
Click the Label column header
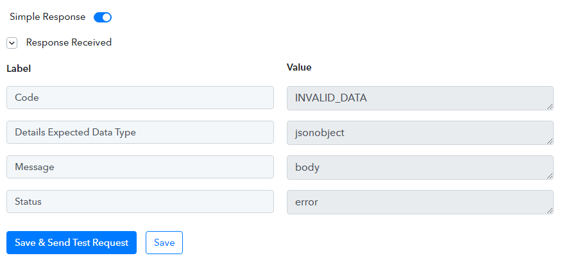click(19, 69)
